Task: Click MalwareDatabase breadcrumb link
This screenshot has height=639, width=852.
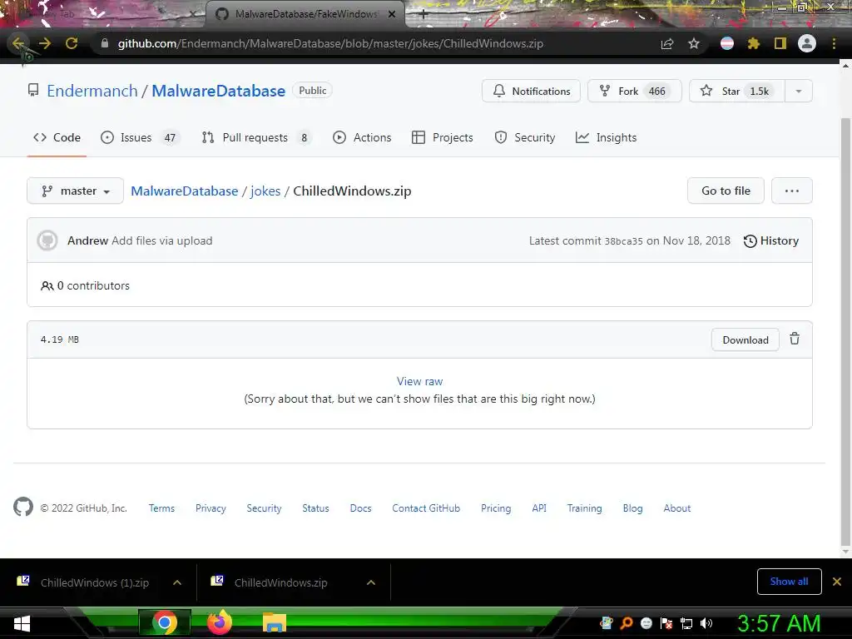Action: coord(184,191)
